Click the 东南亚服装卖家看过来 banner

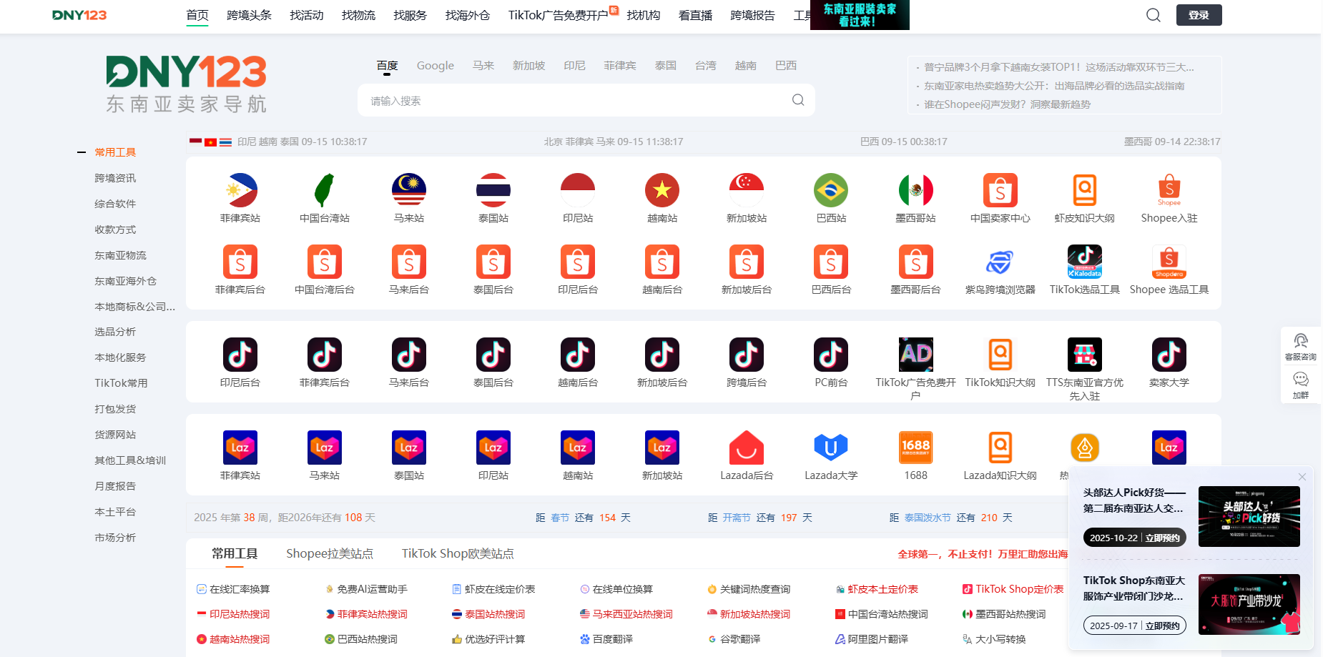pos(860,15)
